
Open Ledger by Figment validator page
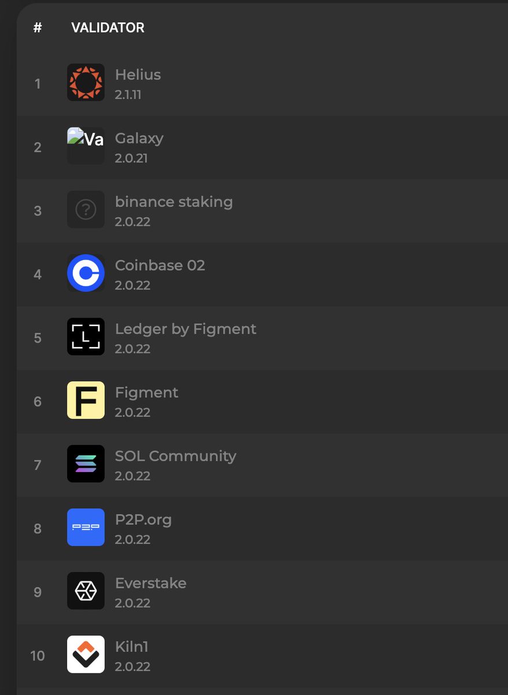(x=185, y=329)
